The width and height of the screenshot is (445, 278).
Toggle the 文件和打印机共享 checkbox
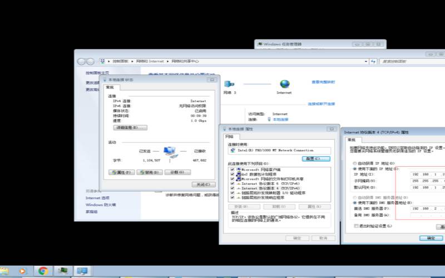click(x=233, y=179)
